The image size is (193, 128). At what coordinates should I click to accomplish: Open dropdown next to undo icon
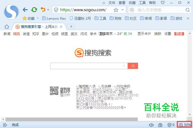coord(48,10)
